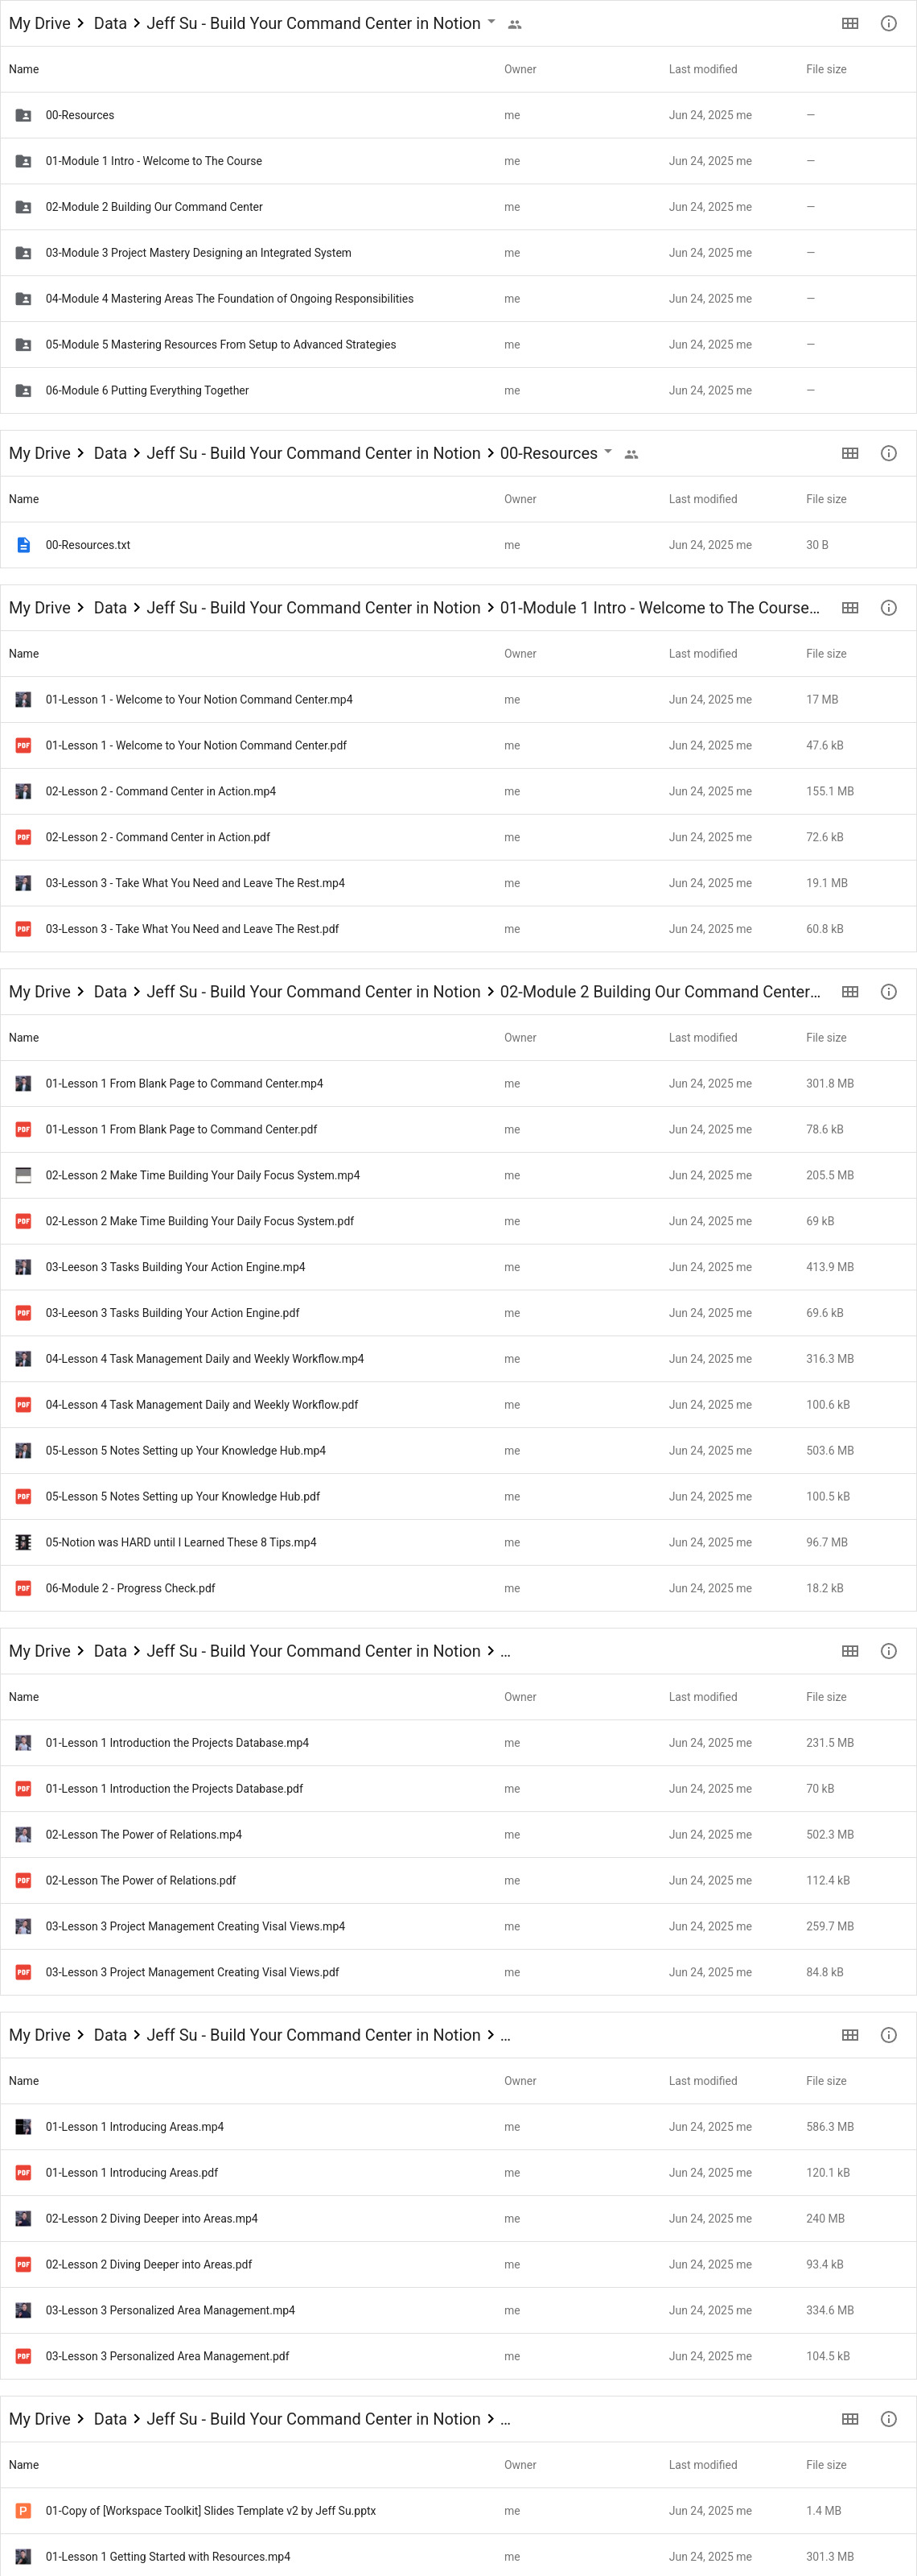Image resolution: width=917 pixels, height=2576 pixels.
Task: Go to Data in the topmost breadcrumb
Action: (110, 23)
